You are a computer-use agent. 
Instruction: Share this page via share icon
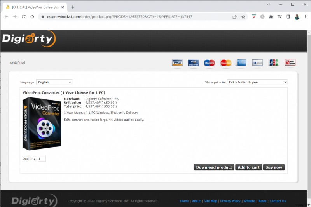point(235,17)
